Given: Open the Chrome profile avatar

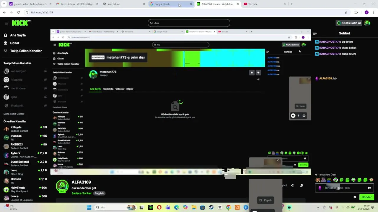Looking at the screenshot, I should tap(366, 12).
